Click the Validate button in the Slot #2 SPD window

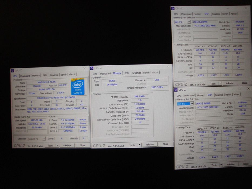tap(231, 164)
